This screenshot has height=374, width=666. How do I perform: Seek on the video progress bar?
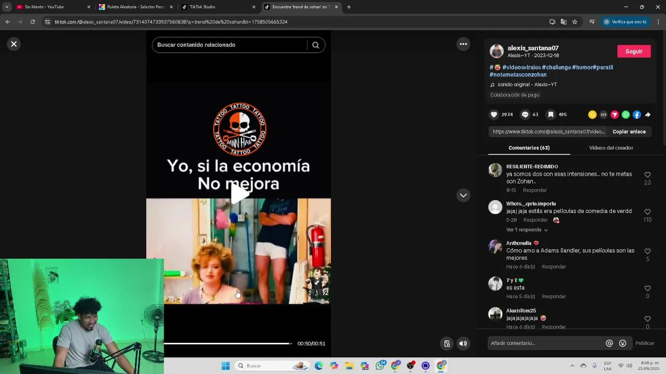[228, 343]
